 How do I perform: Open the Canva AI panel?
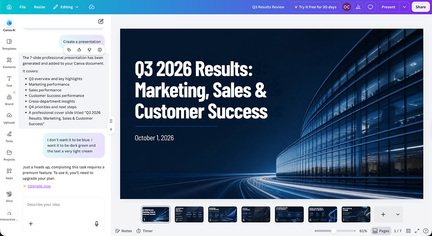(9, 26)
